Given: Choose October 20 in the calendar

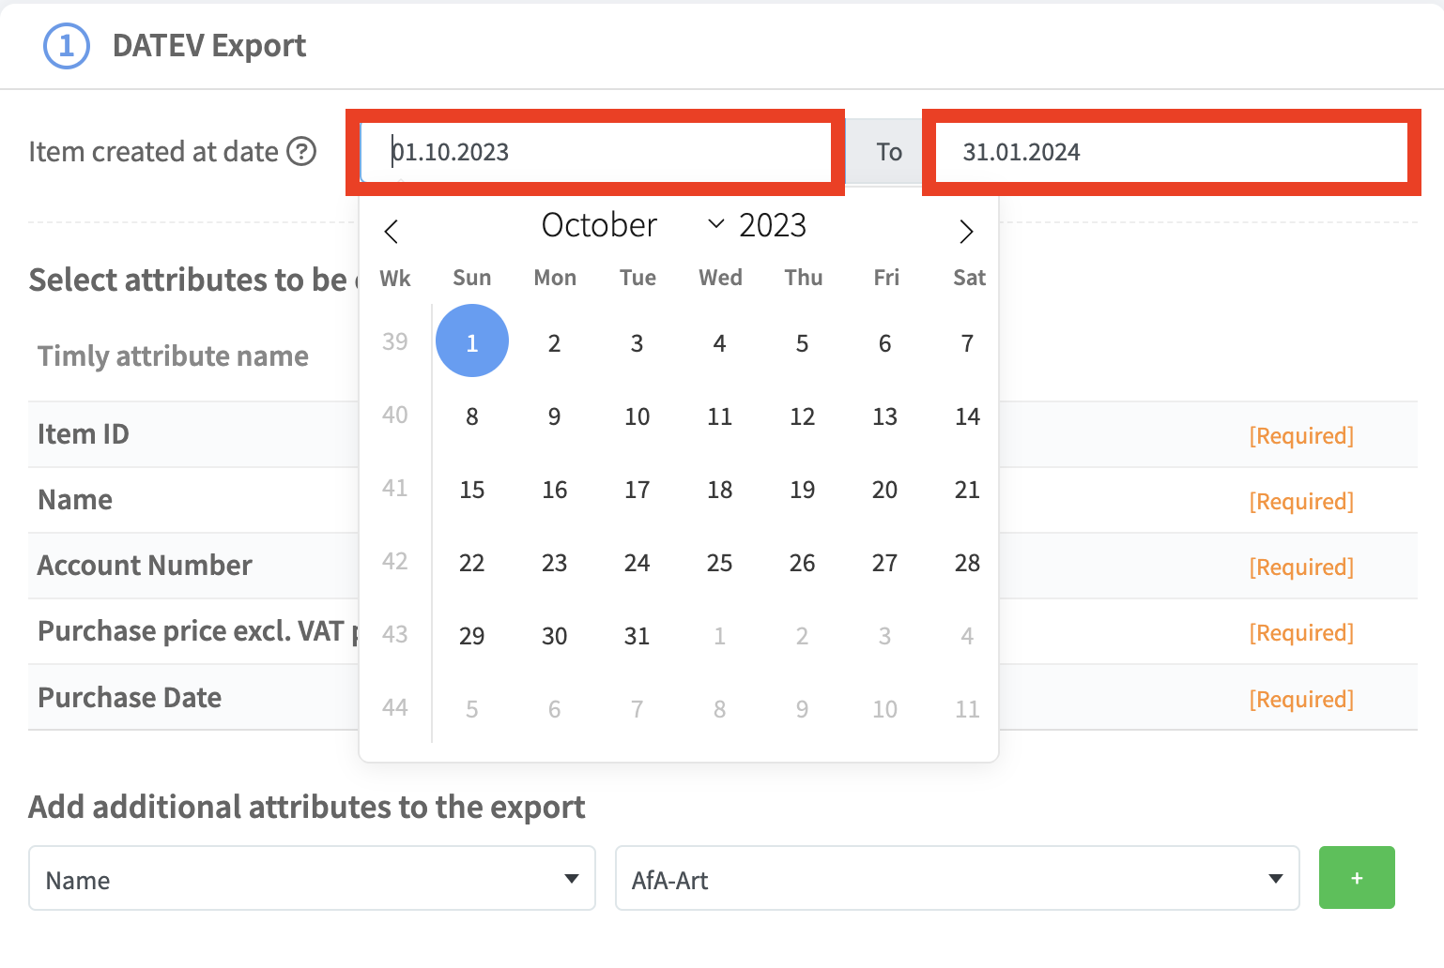Looking at the screenshot, I should [x=885, y=490].
